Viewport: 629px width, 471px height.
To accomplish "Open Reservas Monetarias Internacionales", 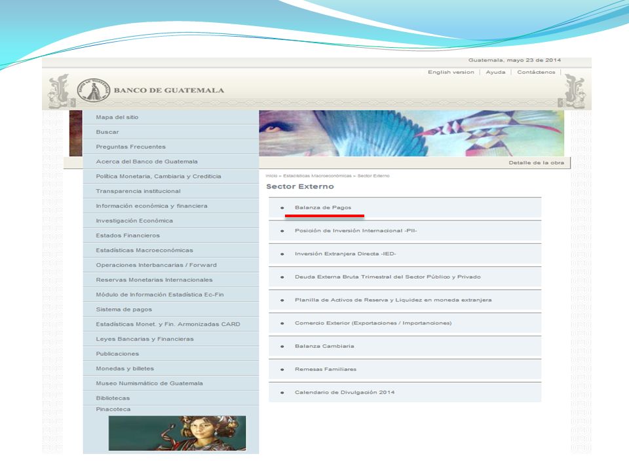I will 171,281.
